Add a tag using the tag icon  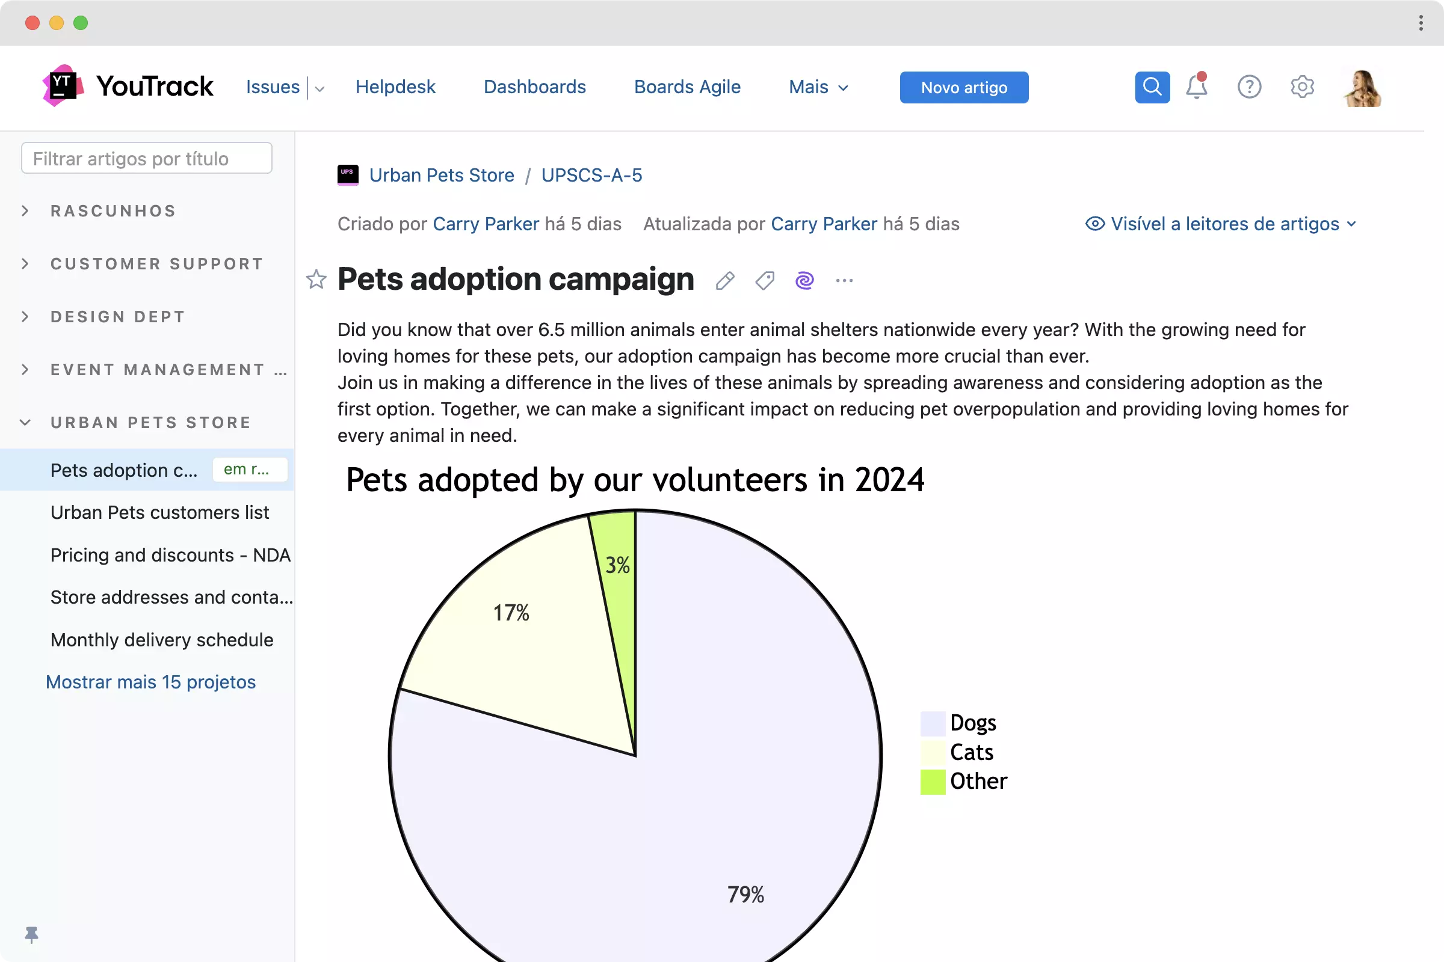(764, 281)
